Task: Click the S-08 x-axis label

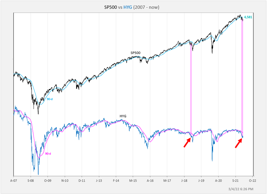Action: (31, 180)
